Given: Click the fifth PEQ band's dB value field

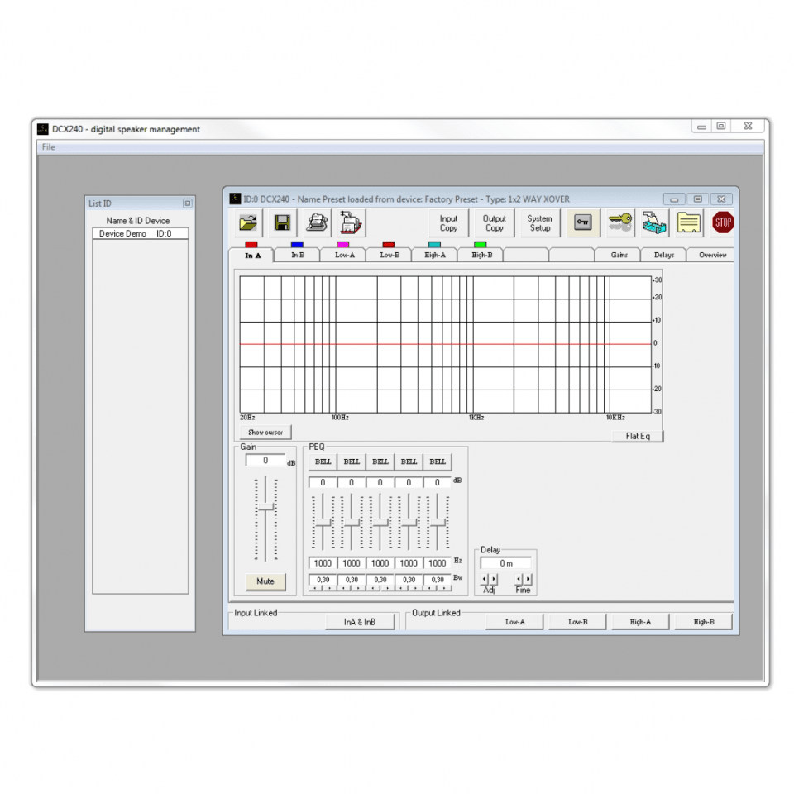Looking at the screenshot, I should point(438,482).
